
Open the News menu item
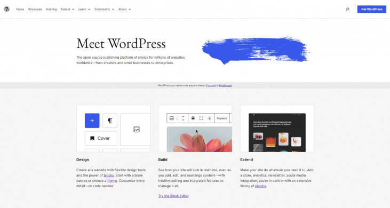(x=20, y=9)
